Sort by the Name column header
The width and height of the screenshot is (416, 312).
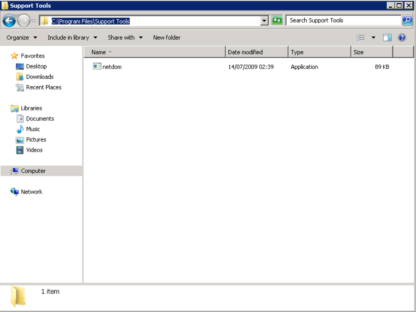click(x=155, y=52)
